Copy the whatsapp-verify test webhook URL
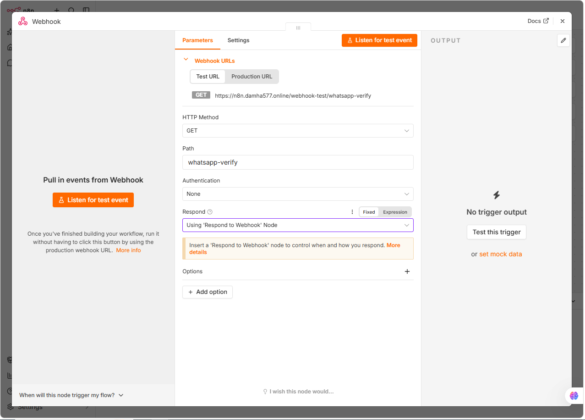The height and width of the screenshot is (420, 585). 293,96
